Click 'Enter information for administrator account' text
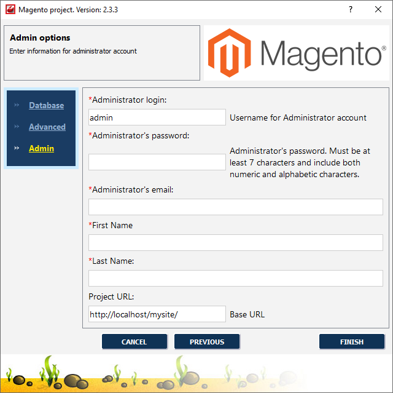 [x=73, y=51]
